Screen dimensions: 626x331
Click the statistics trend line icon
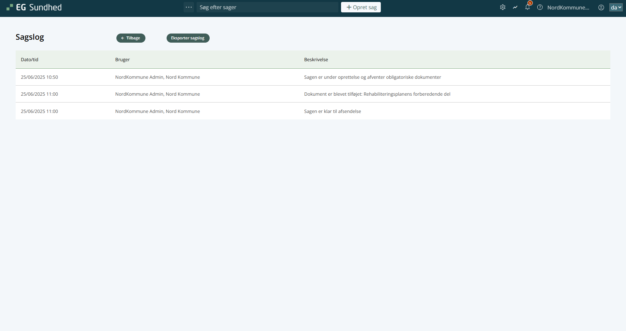click(515, 7)
